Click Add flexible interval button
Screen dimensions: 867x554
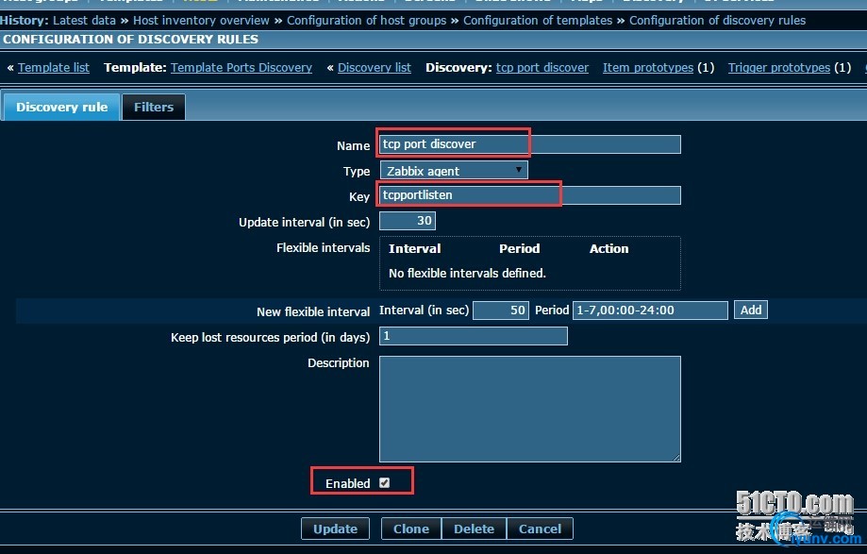[x=751, y=310]
